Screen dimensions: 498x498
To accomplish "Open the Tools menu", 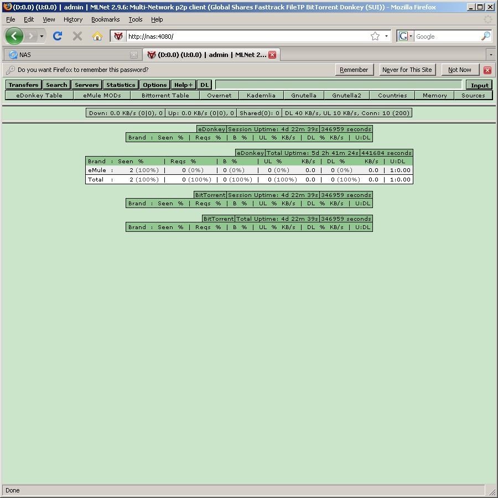I will click(x=136, y=19).
